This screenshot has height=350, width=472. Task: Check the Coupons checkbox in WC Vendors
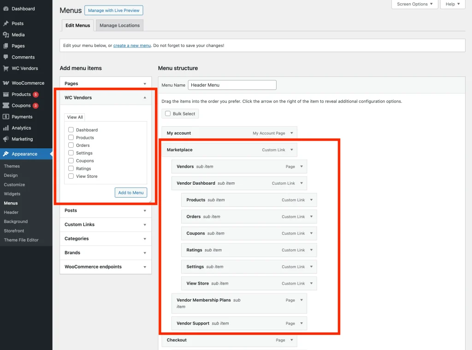point(71,161)
